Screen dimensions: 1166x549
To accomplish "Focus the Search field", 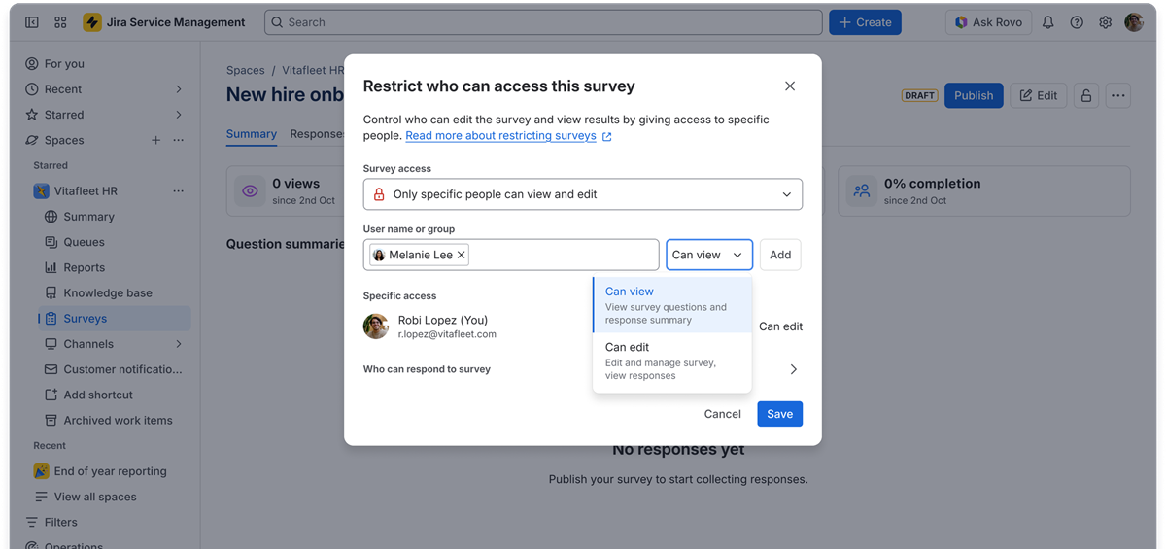I will tap(543, 22).
